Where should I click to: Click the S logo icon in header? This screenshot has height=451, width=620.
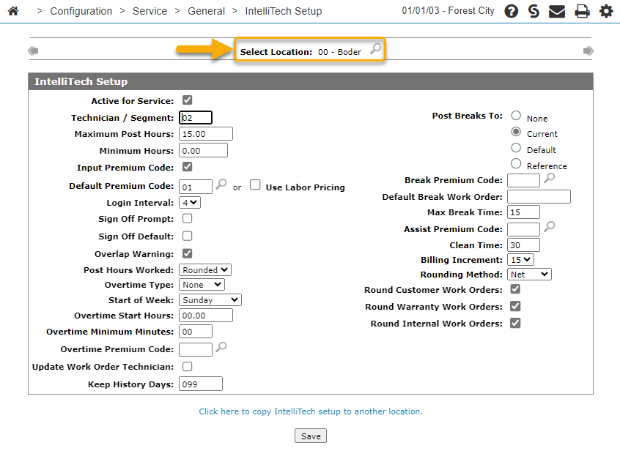point(534,11)
